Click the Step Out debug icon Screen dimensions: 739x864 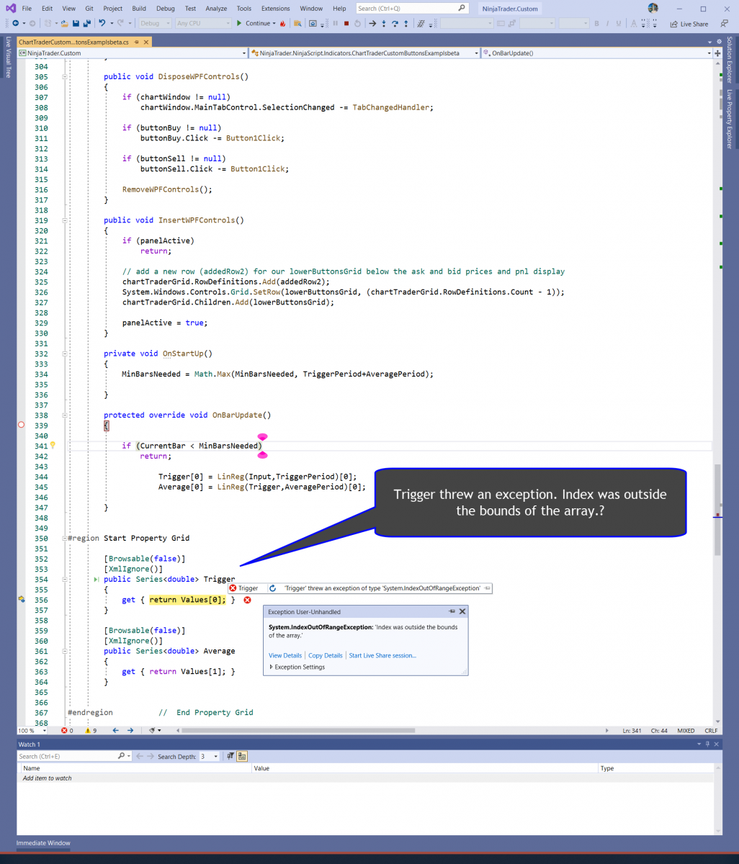[x=406, y=23]
